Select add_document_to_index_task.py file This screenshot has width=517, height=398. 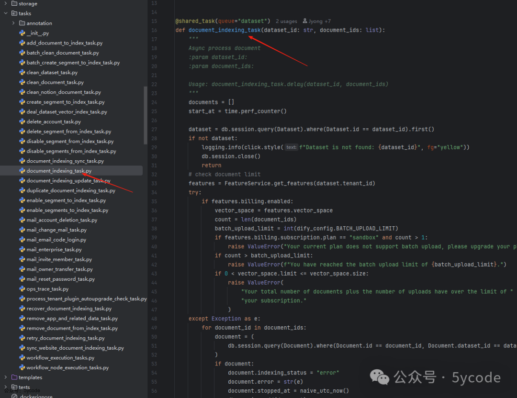point(64,43)
